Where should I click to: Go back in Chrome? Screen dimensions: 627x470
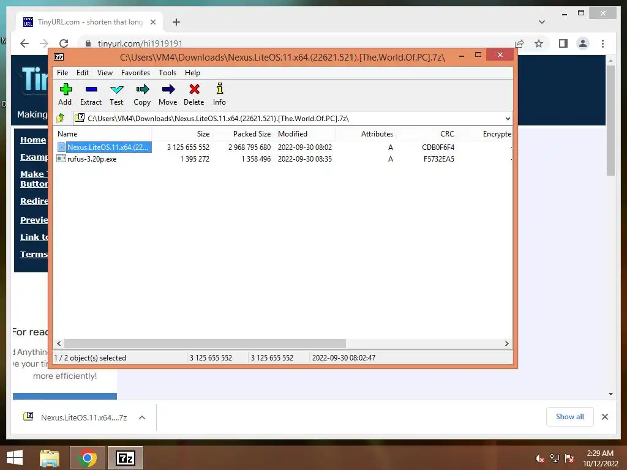coord(24,43)
